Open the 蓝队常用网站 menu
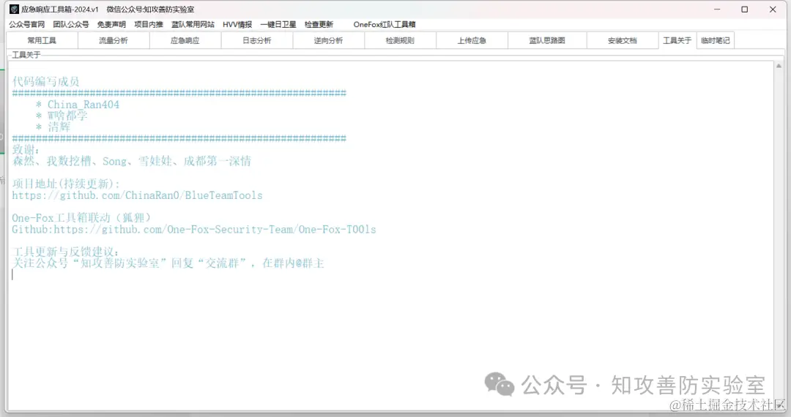 193,24
